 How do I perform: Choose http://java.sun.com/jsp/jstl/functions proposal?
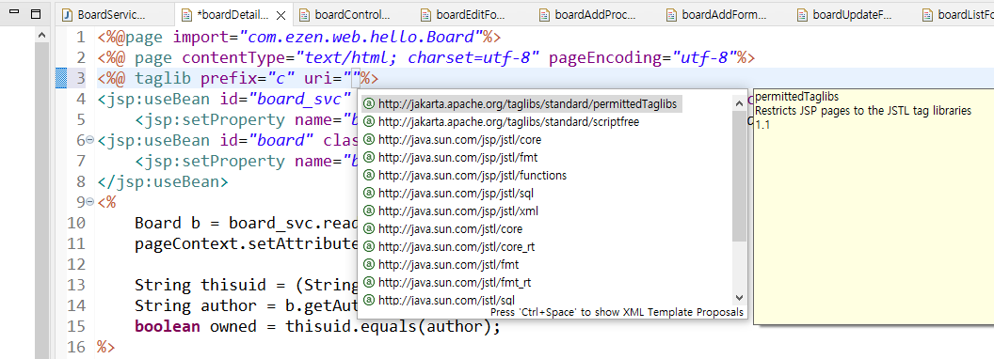coord(473,175)
